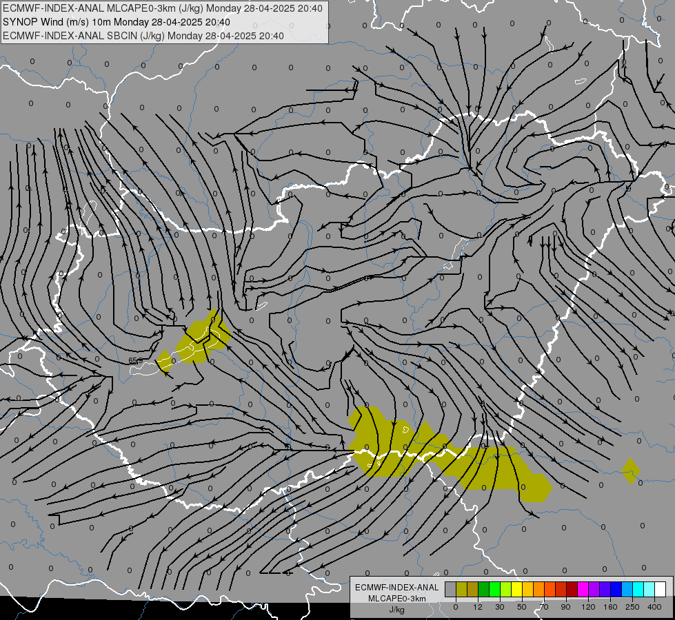The height and width of the screenshot is (620, 675).
Task: Click the MLCAPE0-3km title line at top
Action: point(162,8)
